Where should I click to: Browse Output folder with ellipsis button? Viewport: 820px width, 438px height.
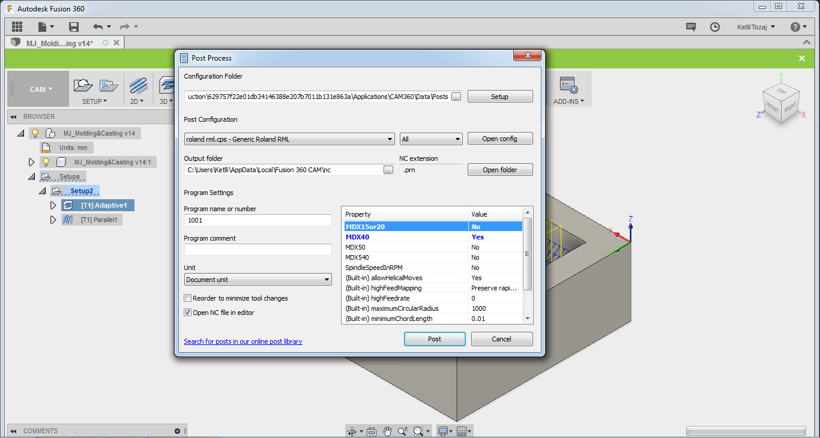pos(388,170)
